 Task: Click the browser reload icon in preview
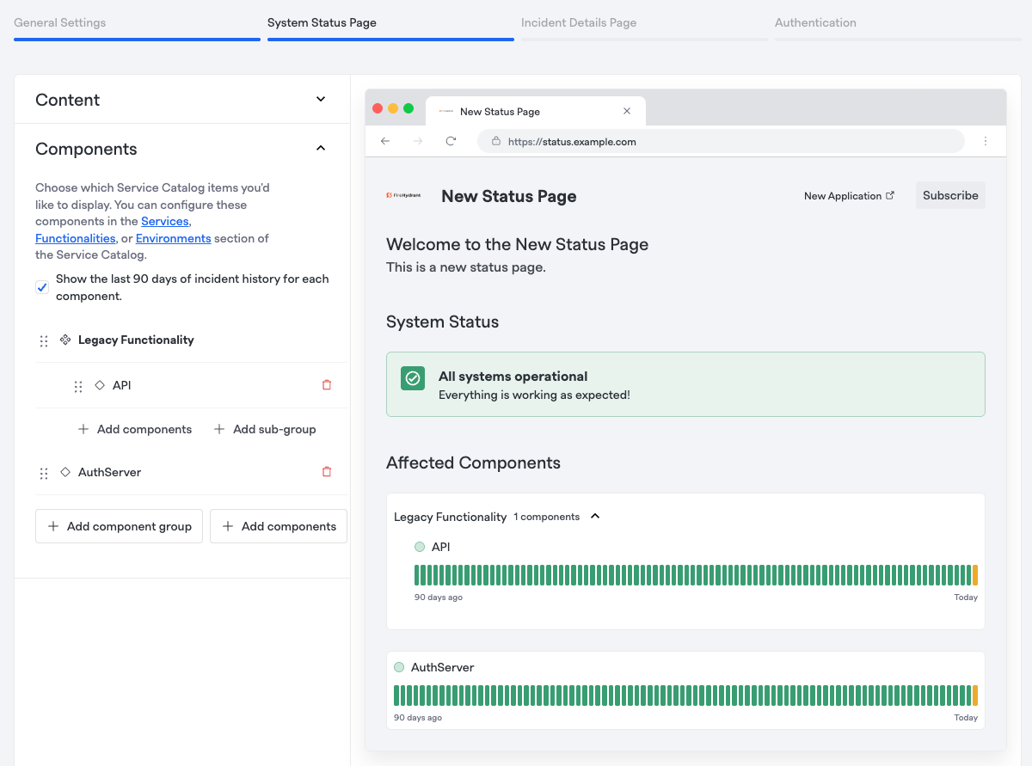pos(451,142)
